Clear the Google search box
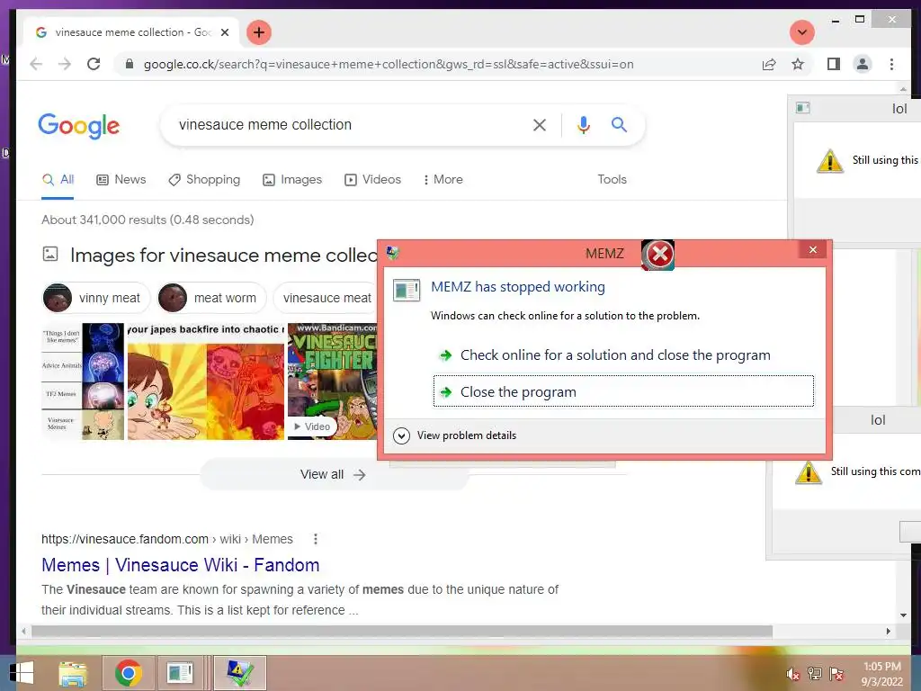Screen dimensions: 921x691 pyautogui.click(x=540, y=124)
